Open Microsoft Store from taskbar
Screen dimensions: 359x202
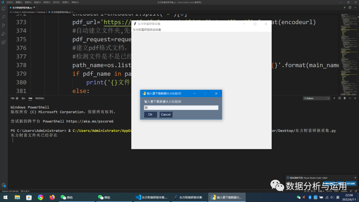[29, 197]
